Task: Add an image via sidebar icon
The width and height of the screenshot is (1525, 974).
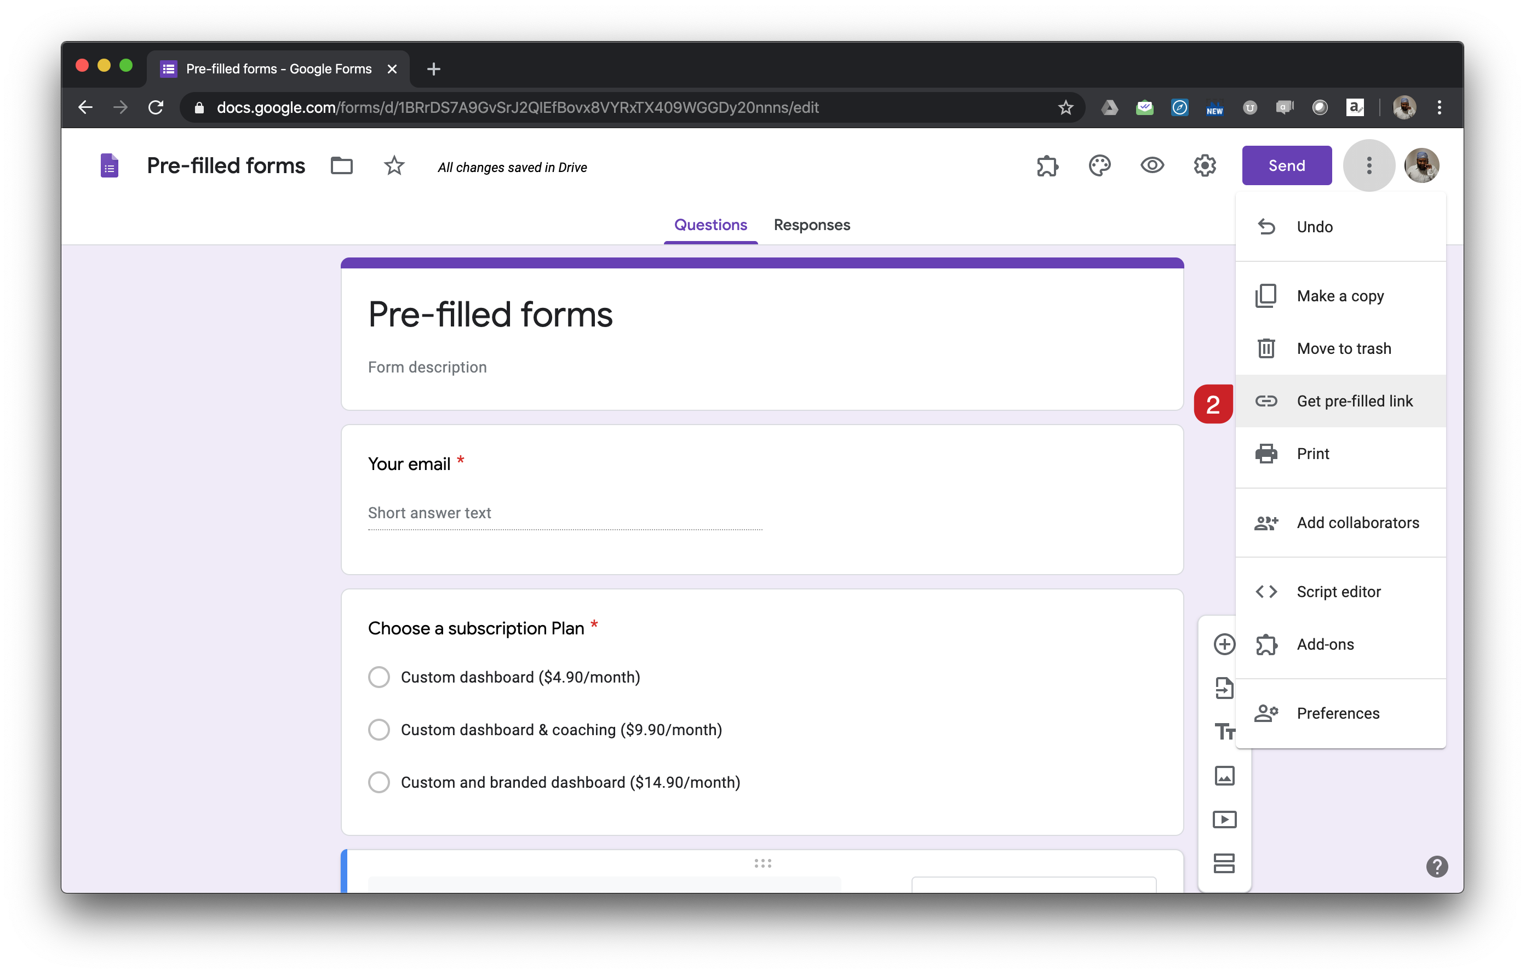Action: (x=1224, y=775)
